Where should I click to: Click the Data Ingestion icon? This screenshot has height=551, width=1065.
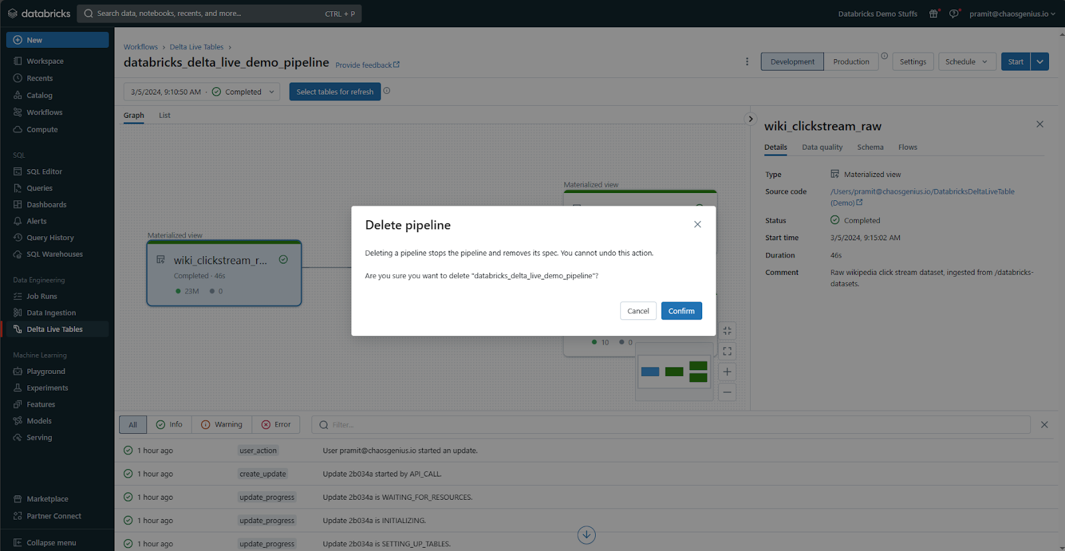click(18, 313)
